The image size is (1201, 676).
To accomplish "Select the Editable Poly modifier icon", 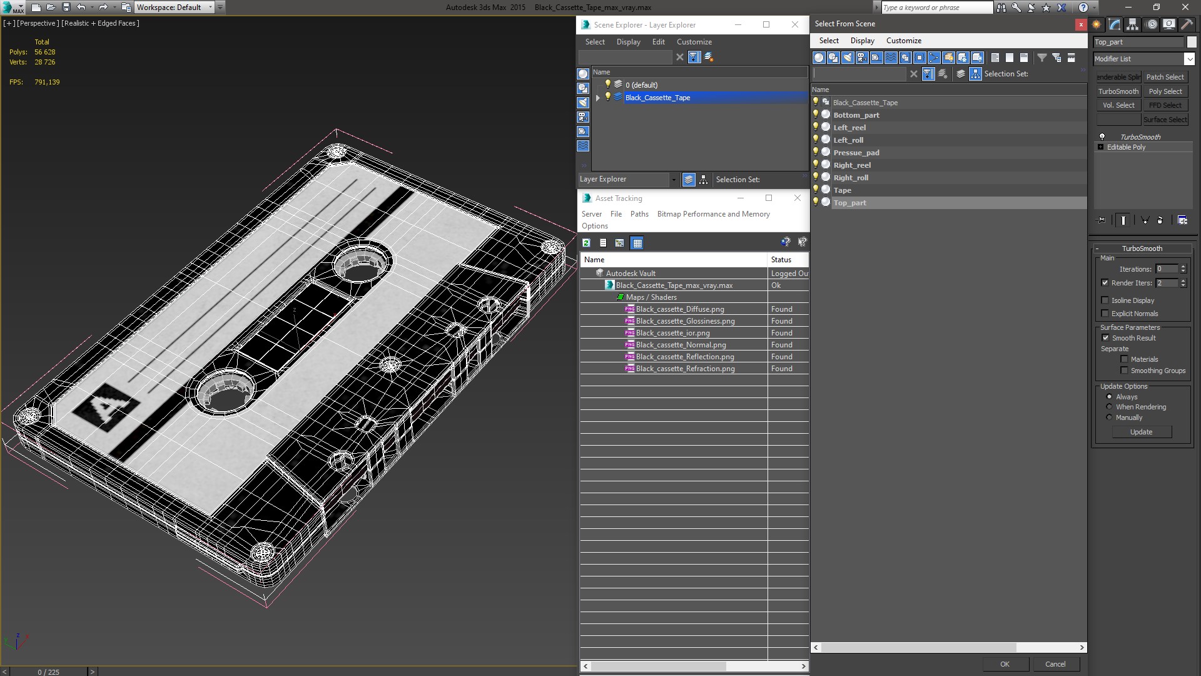I will 1102,147.
